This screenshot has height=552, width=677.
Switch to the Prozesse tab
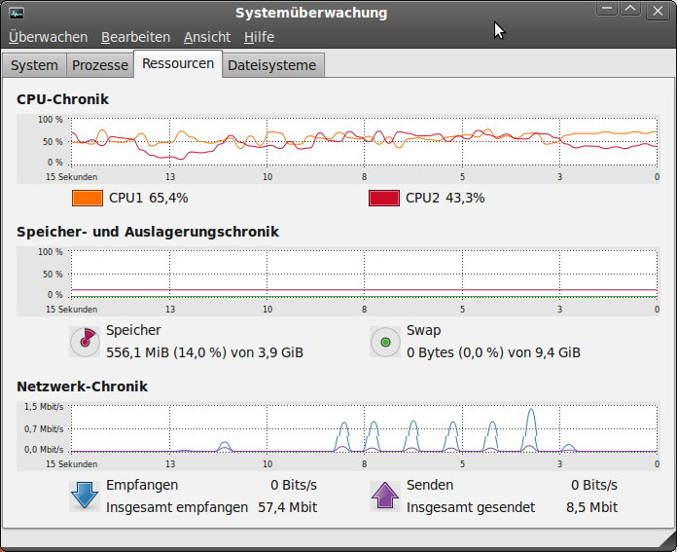pos(99,65)
